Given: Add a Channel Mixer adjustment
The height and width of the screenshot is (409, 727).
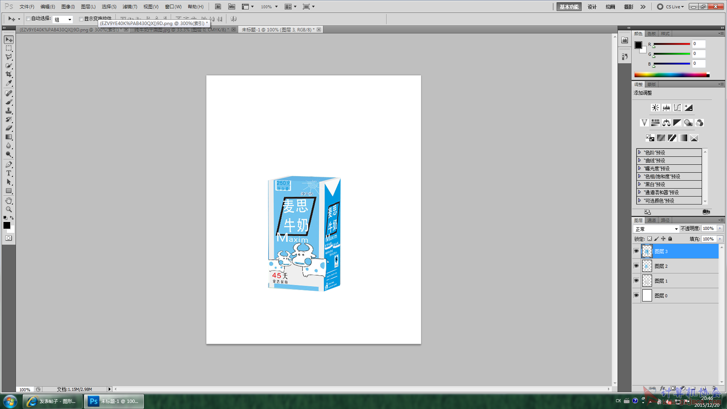Looking at the screenshot, I should click(699, 123).
